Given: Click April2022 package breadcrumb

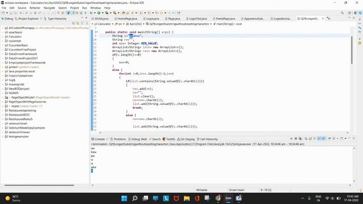Looking at the screenshot, I should (x=134, y=24).
